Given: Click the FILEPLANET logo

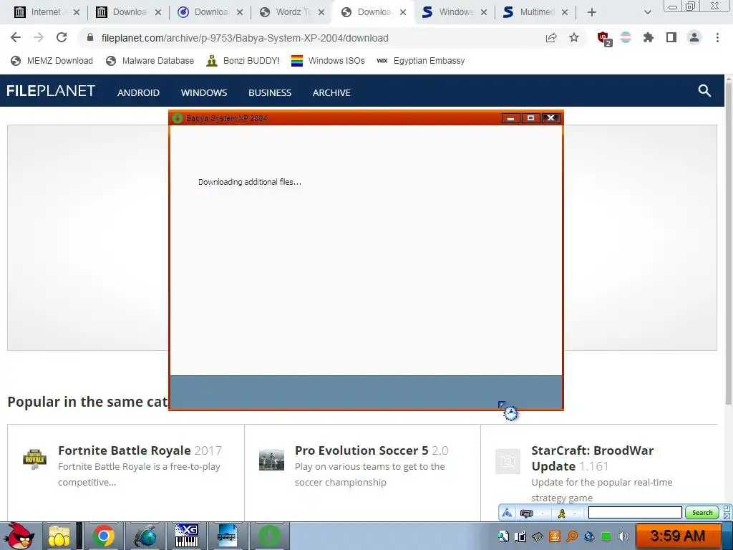Looking at the screenshot, I should (51, 91).
